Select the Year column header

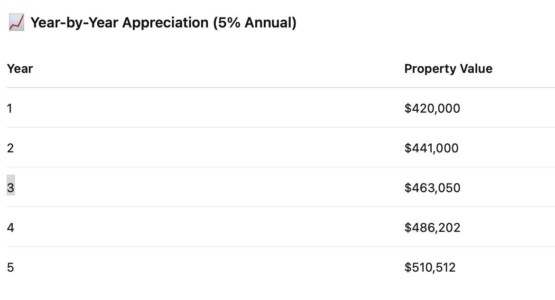(20, 69)
